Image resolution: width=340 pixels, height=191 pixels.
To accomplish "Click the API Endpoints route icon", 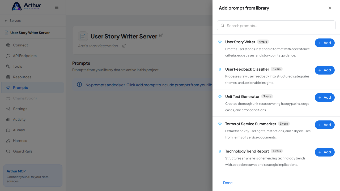I will coord(8,56).
